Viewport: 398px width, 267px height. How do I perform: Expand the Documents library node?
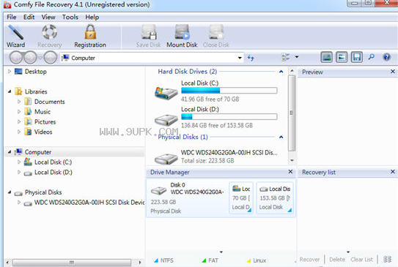click(x=19, y=102)
